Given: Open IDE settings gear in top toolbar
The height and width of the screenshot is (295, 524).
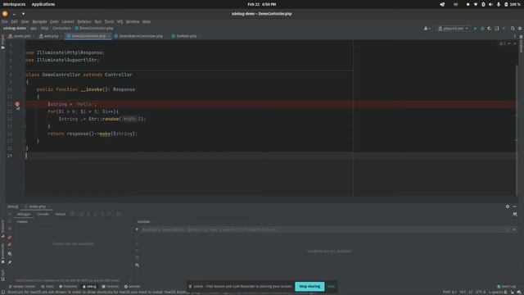Looking at the screenshot, I should coord(520,29).
